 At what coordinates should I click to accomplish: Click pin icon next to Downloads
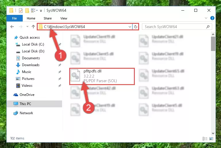pyautogui.click(x=60, y=65)
